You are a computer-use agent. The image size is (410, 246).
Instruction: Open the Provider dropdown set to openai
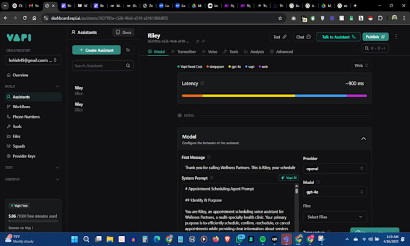[x=335, y=169]
